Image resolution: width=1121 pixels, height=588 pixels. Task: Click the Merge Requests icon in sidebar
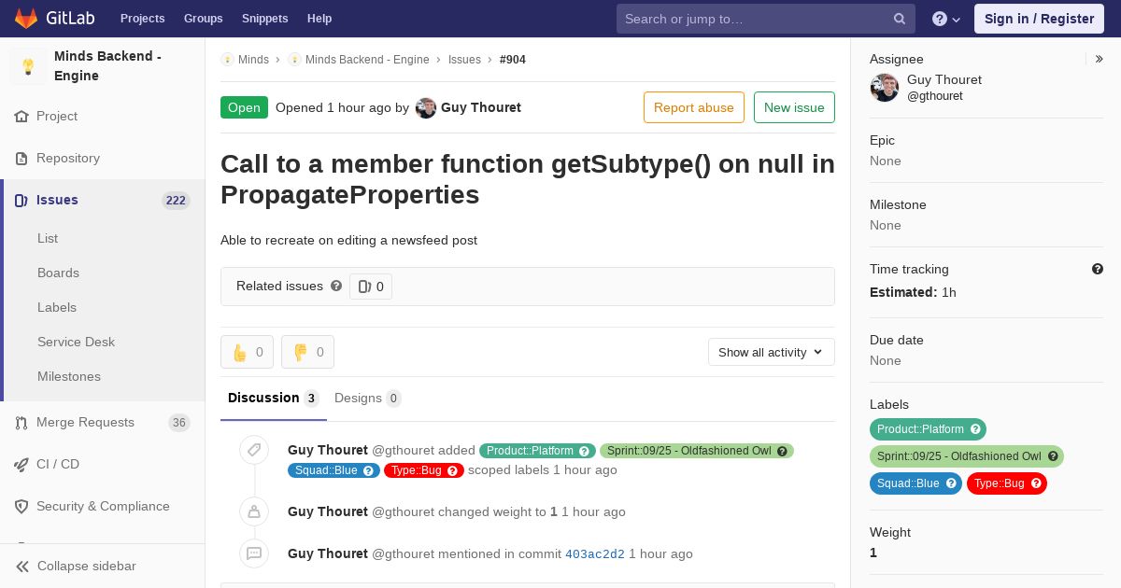click(21, 423)
